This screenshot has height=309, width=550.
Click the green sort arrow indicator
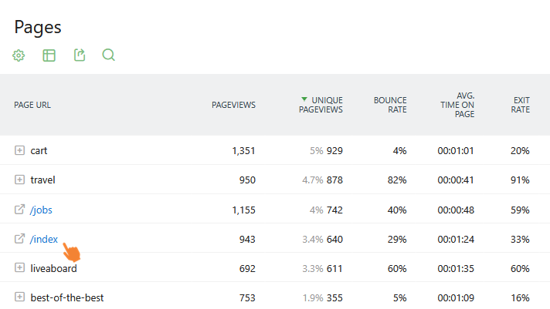click(x=304, y=99)
